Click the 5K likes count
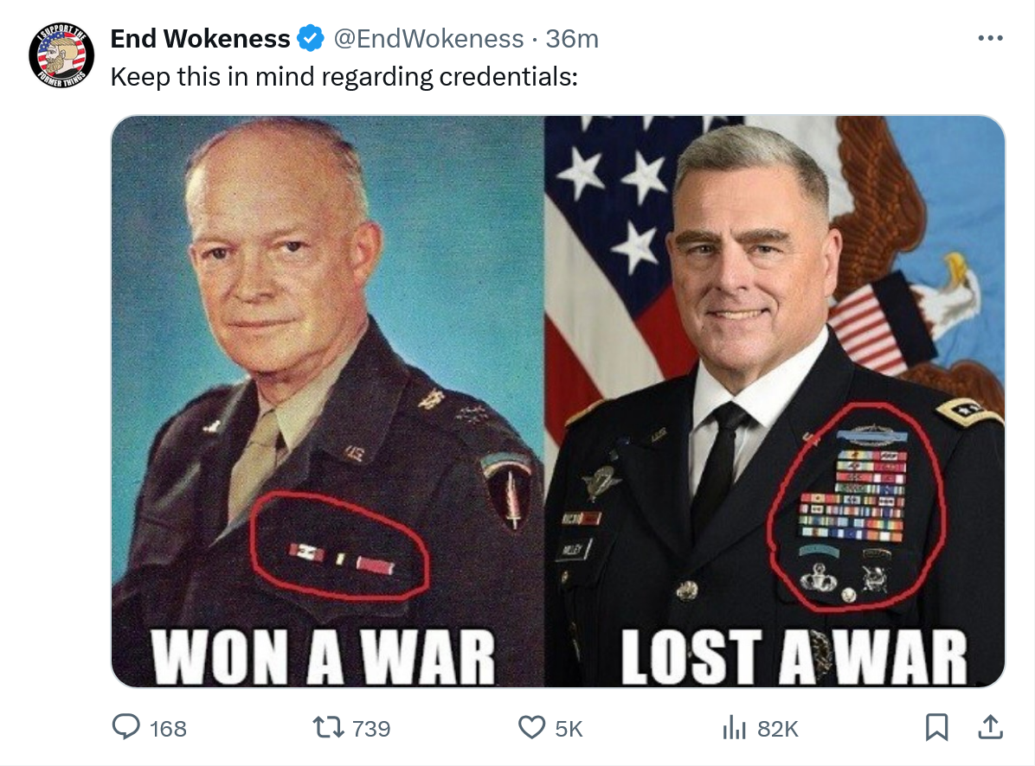The image size is (1035, 766). tap(569, 729)
